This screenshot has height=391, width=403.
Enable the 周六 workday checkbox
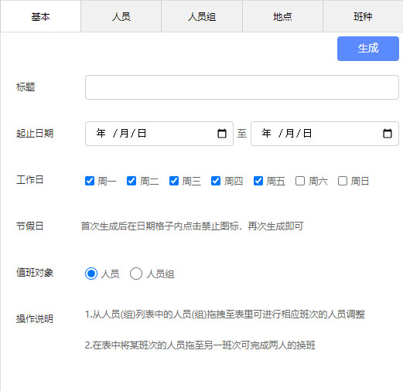click(300, 181)
